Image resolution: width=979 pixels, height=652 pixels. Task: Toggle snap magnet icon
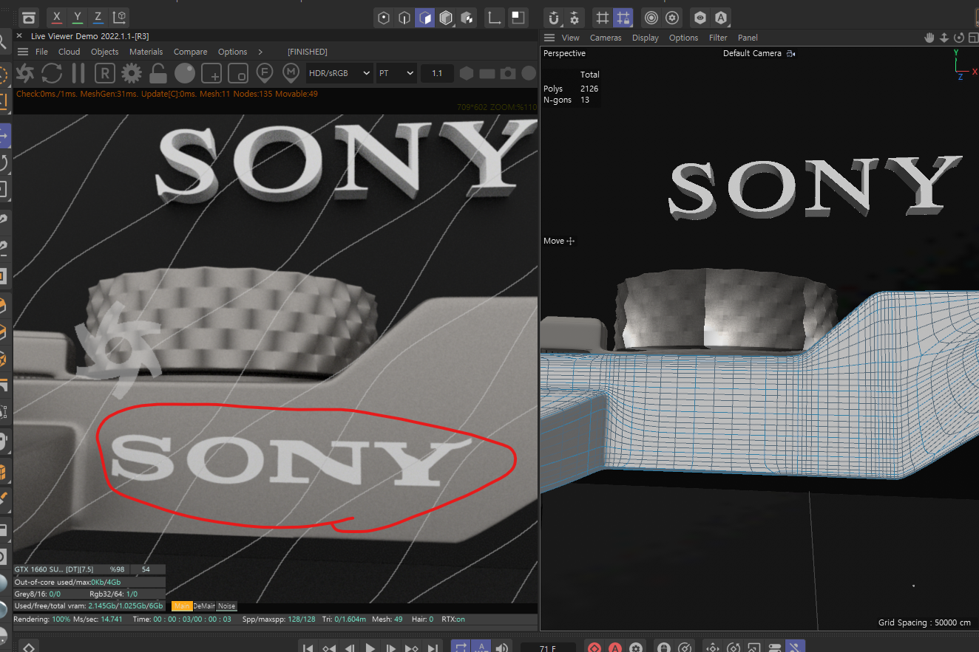pos(554,18)
